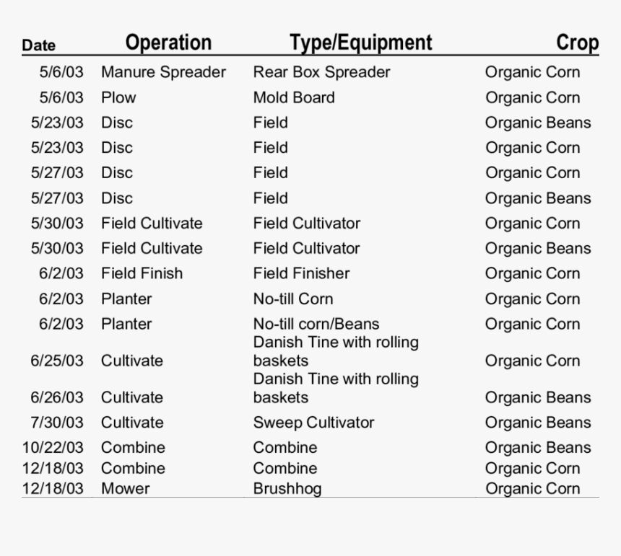Viewport: 621px width, 556px height.
Task: Click the No-till Corn equipment cell
Action: click(x=292, y=299)
